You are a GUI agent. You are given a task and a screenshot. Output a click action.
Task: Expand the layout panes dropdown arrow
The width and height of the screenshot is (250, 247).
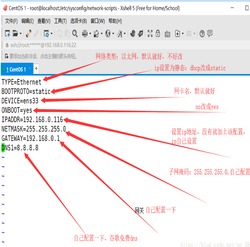(x=194, y=34)
